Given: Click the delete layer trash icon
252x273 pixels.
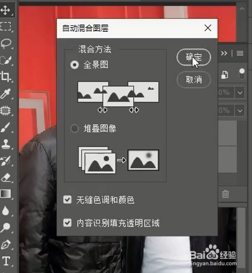Looking at the screenshot, I should click(x=226, y=194).
